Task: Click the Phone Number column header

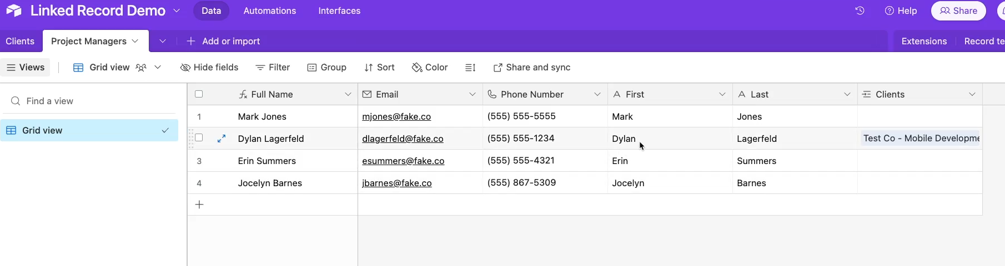Action: (x=545, y=94)
